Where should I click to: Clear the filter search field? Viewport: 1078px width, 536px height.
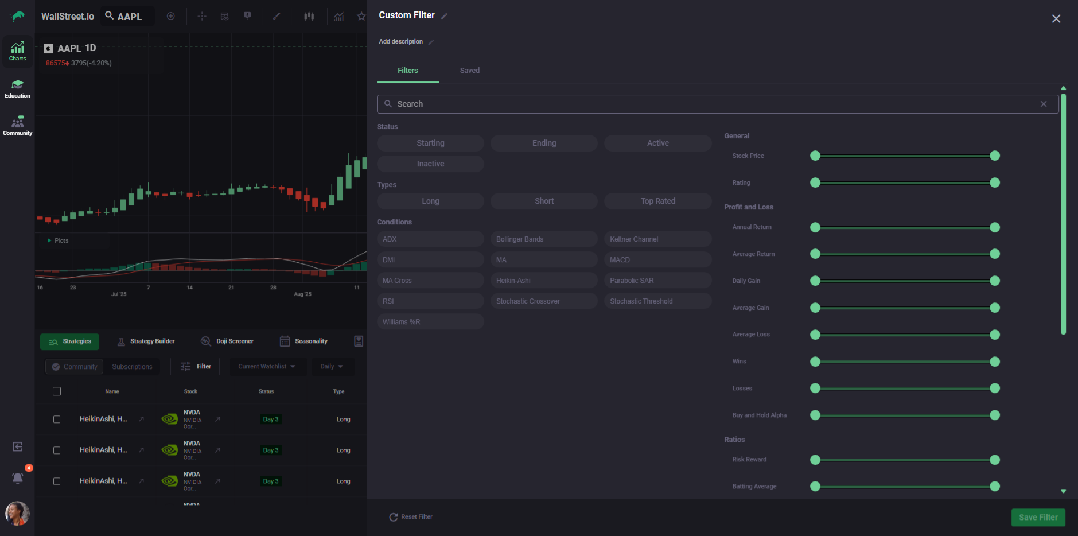pyautogui.click(x=1043, y=104)
